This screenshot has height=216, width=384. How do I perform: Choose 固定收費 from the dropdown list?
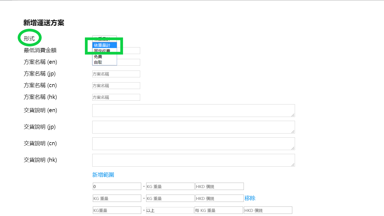[x=105, y=51]
